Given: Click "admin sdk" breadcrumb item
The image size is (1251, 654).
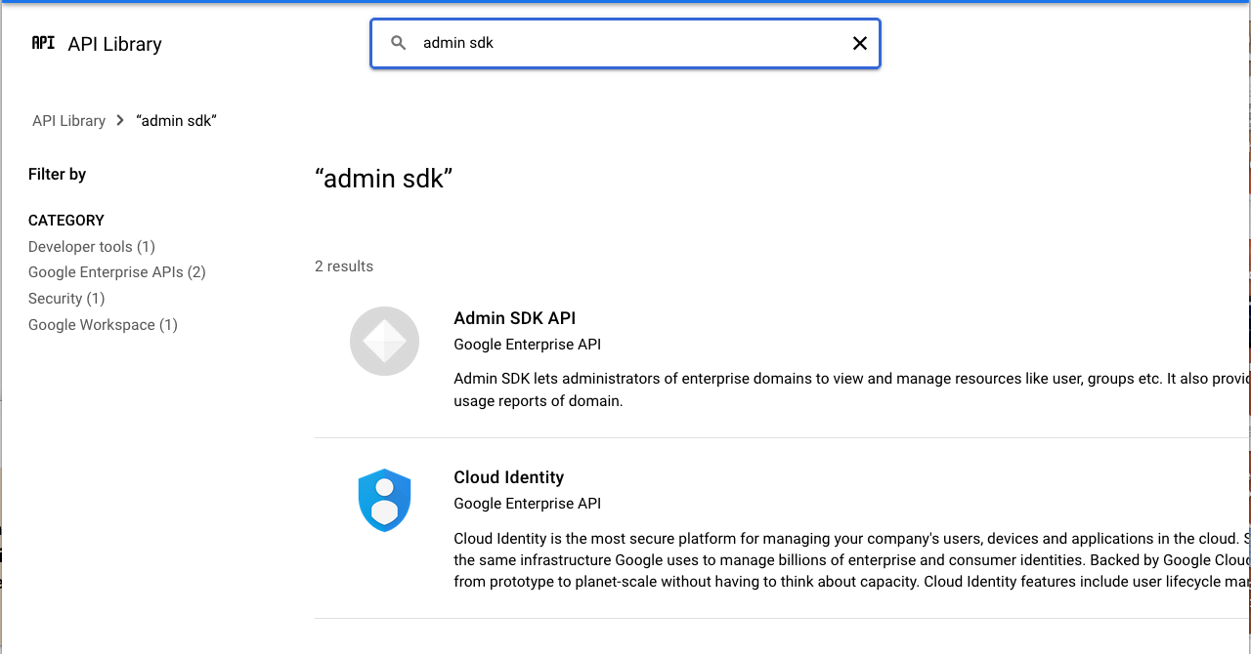Looking at the screenshot, I should (176, 121).
